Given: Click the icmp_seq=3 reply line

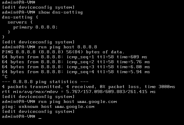Looking at the screenshot, I should (x=76, y=67).
